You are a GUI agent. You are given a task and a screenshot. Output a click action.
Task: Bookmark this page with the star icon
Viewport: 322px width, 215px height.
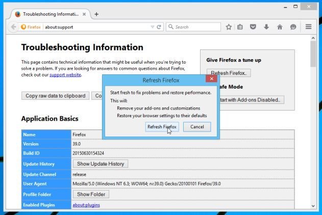tap(229, 27)
